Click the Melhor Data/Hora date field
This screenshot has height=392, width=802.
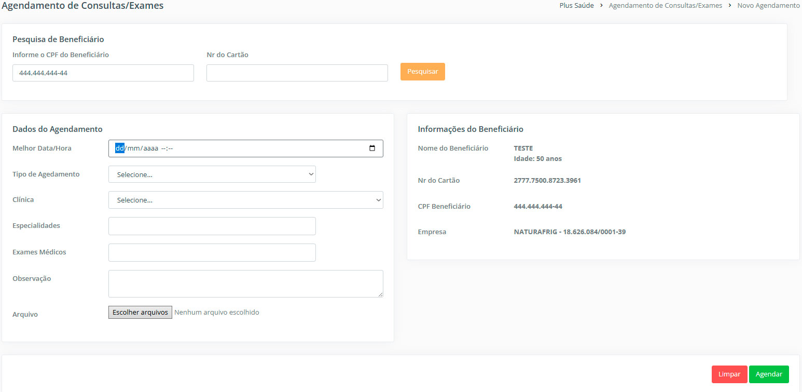[245, 148]
